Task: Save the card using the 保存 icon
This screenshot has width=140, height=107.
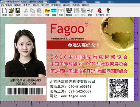Action: tap(18, 12)
